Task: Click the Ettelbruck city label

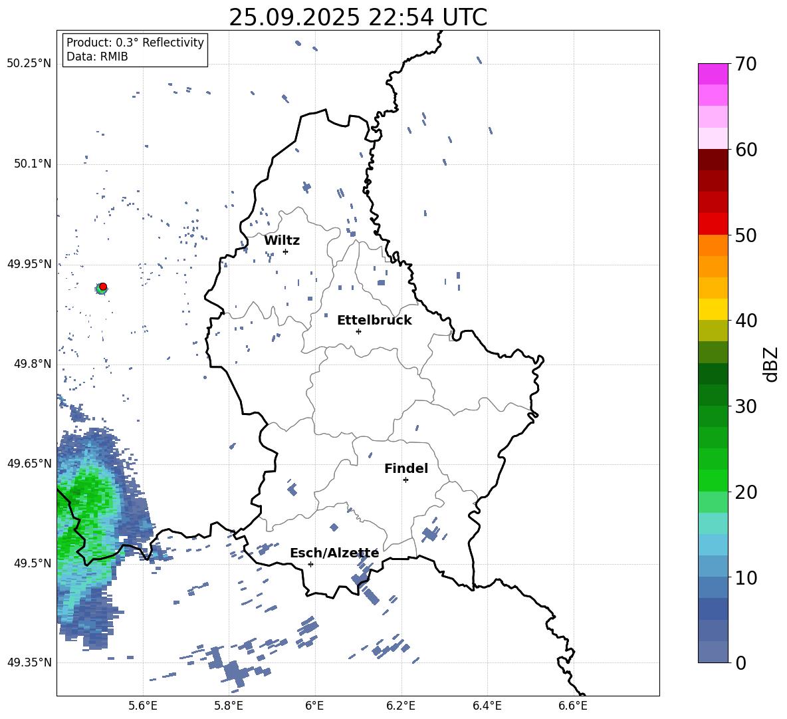Action: (374, 321)
